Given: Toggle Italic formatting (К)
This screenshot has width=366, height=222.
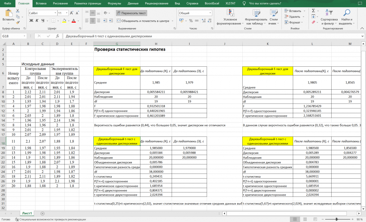Looking at the screenshot, I should tap(37, 21).
